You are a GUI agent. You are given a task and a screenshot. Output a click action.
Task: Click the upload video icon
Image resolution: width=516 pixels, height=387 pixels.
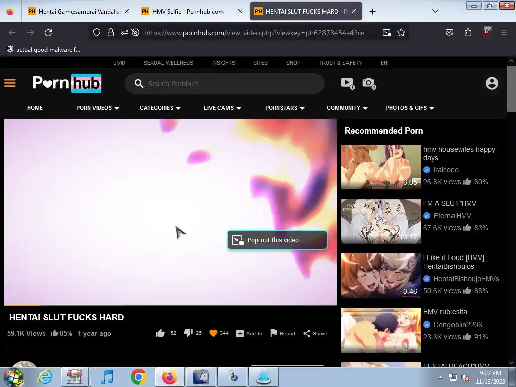(x=348, y=83)
